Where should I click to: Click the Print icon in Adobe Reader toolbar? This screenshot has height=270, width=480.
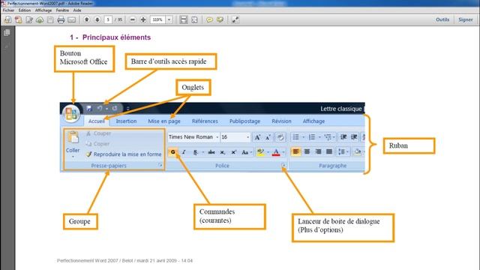coord(61,20)
